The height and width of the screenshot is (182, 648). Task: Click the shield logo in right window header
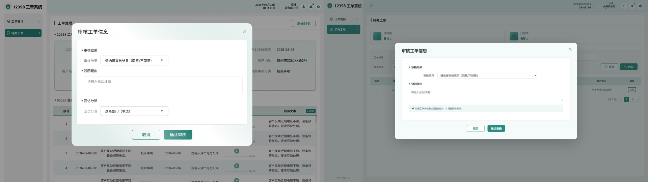(x=330, y=6)
